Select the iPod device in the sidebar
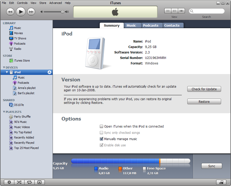This screenshot has width=231, height=186. tap(27, 72)
